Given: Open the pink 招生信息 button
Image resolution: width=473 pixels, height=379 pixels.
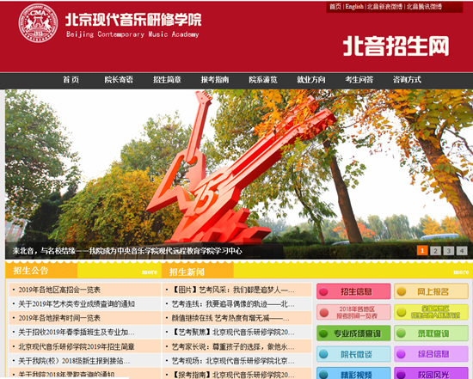Looking at the screenshot, I should (x=353, y=291).
